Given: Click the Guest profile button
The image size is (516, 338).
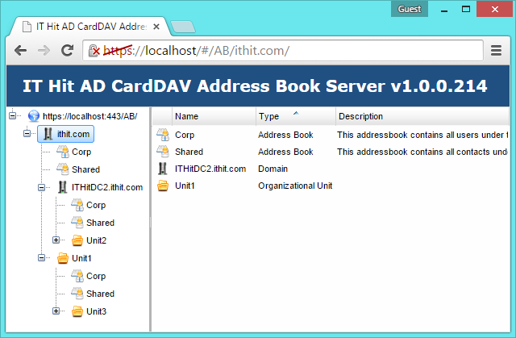Looking at the screenshot, I should click(410, 9).
